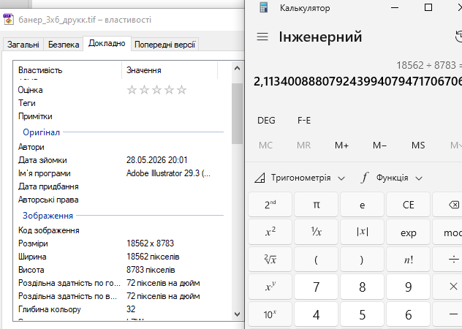Viewport: 462px width, 329px height.
Task: Click the Calculator app icon in title bar
Action: pyautogui.click(x=263, y=7)
